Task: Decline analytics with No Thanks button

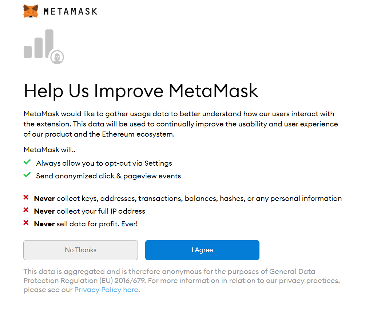Action: [80, 250]
